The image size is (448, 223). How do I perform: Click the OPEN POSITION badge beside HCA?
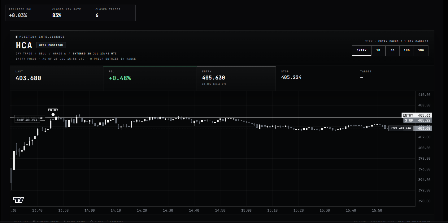(51, 45)
